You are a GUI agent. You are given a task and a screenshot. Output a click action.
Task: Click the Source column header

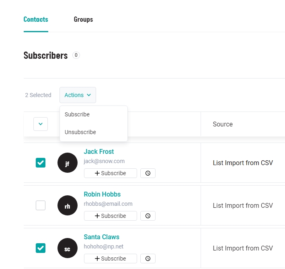point(223,124)
